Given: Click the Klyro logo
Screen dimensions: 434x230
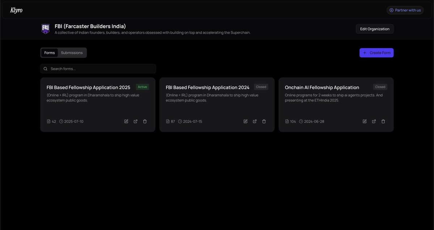Looking at the screenshot, I should pyautogui.click(x=16, y=10).
